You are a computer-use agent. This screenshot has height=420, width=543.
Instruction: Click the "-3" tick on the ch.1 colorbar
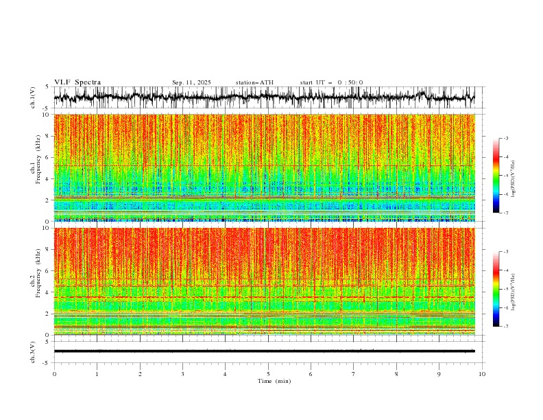505,138
